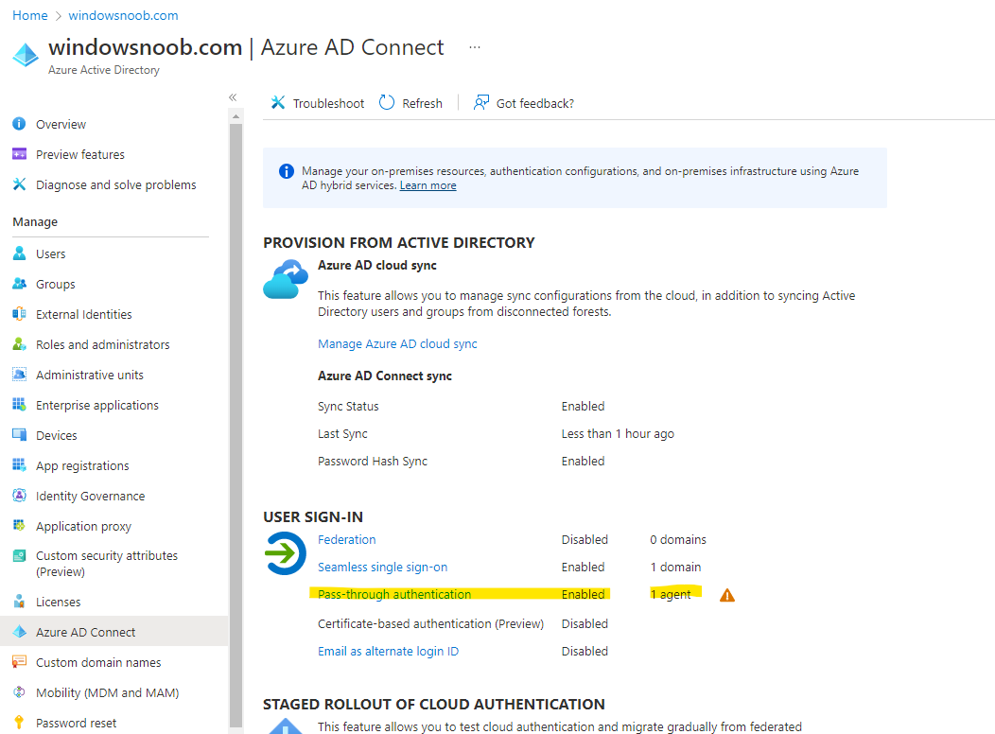Click the Azure AD Connect diamond icon in sidebar
This screenshot has height=734, width=995.
point(19,632)
